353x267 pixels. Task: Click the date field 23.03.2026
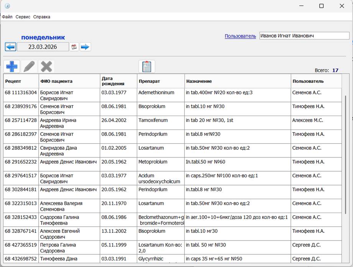coord(43,47)
